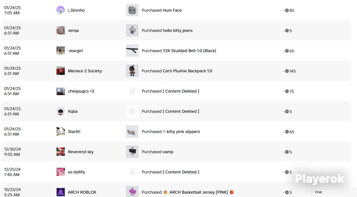Image resolution: width=357 pixels, height=197 pixels.
Task: Open the Hum Face item thumbnail
Action: 132,10
